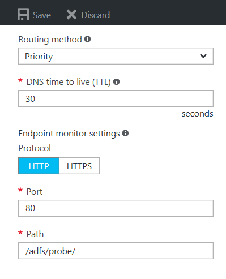Open info tooltip beside Routing method

click(x=87, y=39)
